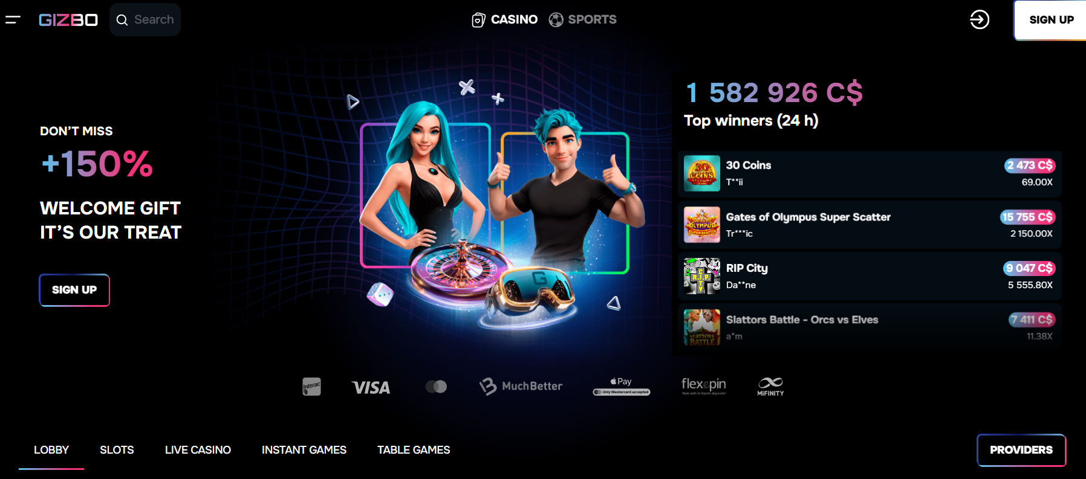Image resolution: width=1086 pixels, height=479 pixels.
Task: Switch to the SPORTS section
Action: click(582, 20)
